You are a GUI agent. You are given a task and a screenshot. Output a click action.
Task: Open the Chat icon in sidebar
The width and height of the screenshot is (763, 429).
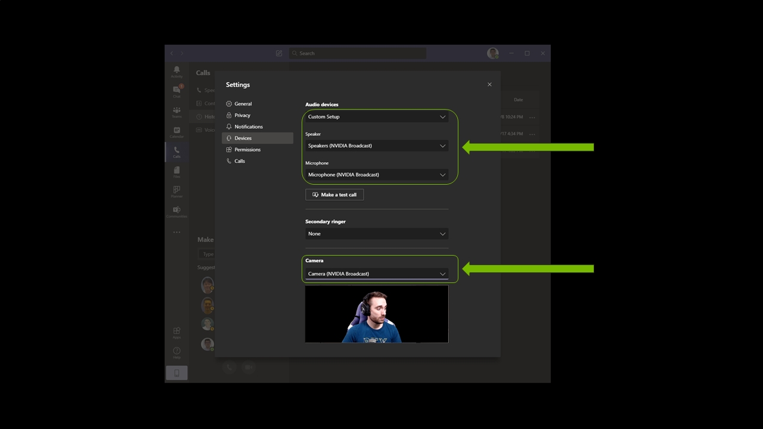[176, 91]
